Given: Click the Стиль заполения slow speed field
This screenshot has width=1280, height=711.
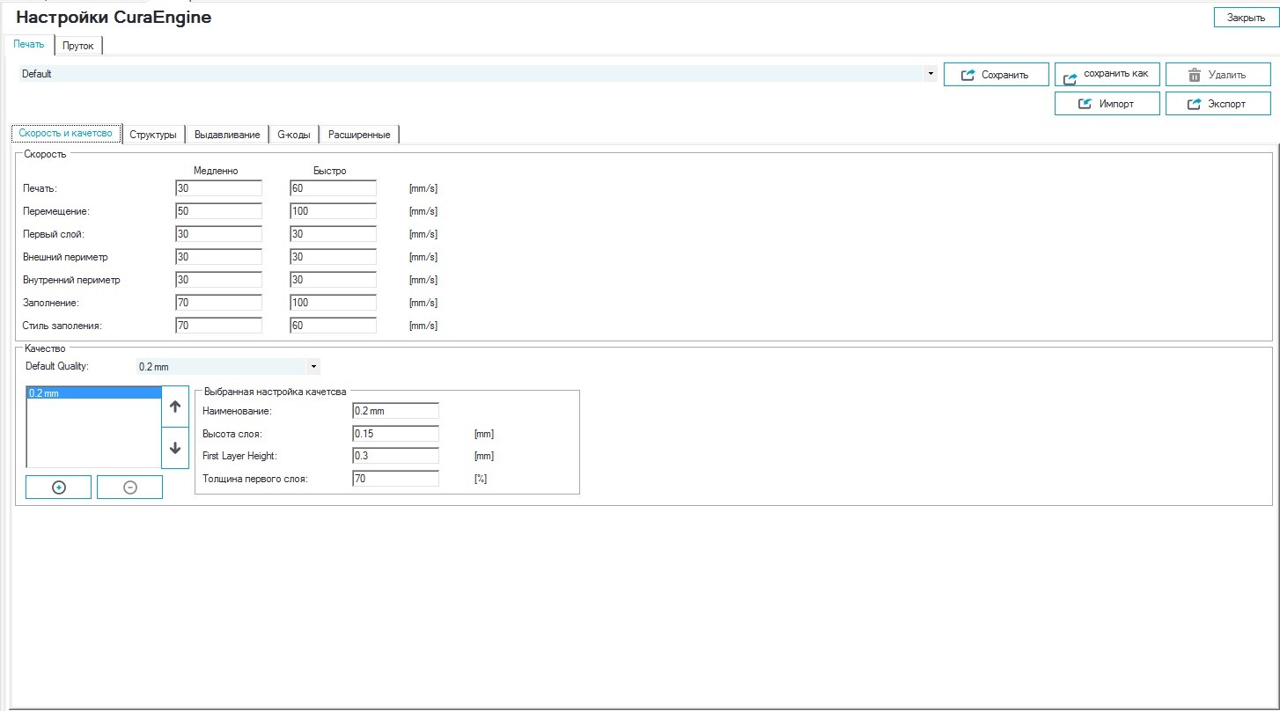Looking at the screenshot, I should (x=219, y=326).
